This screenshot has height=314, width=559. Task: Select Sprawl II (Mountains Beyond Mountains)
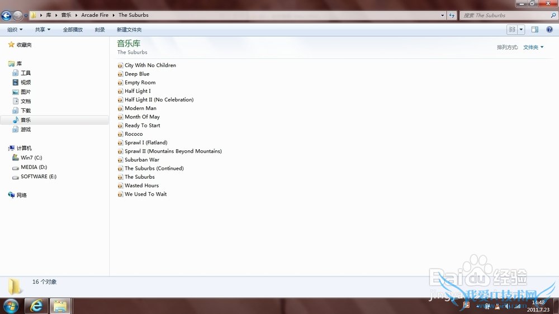point(170,151)
